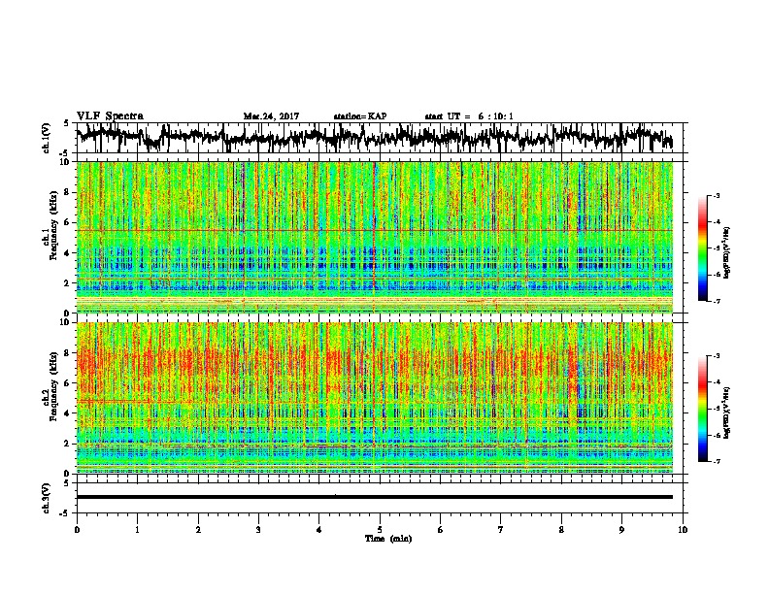
Task: Click the "ch.1(V)" waveform axis label
Action: pos(47,138)
